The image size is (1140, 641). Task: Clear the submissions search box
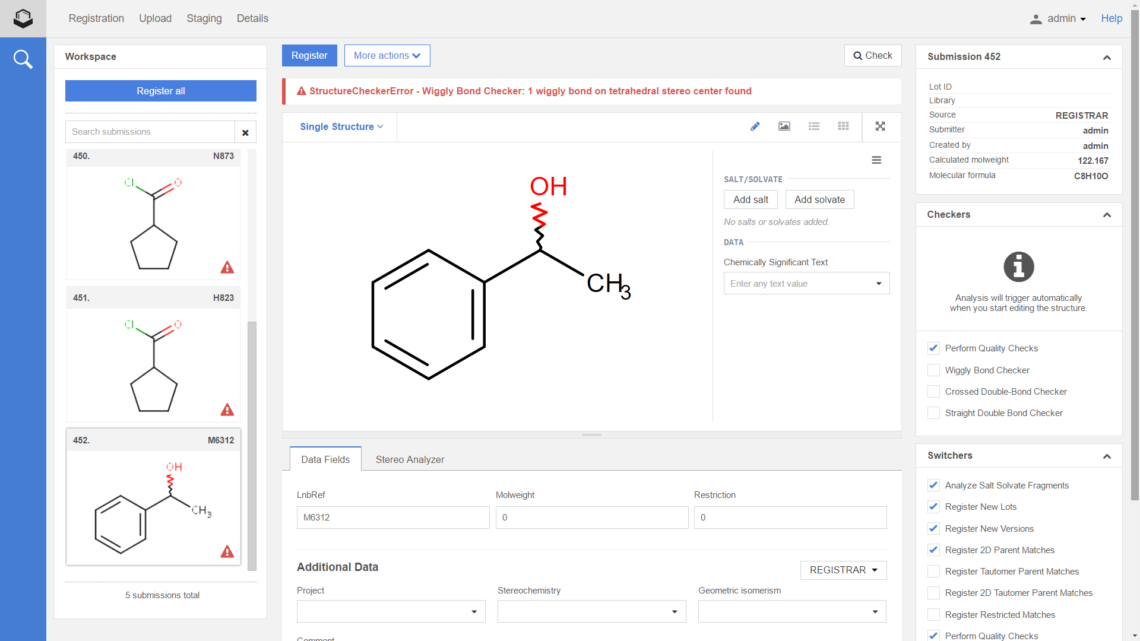245,132
